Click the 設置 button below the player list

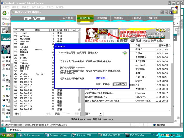tap(57, 113)
